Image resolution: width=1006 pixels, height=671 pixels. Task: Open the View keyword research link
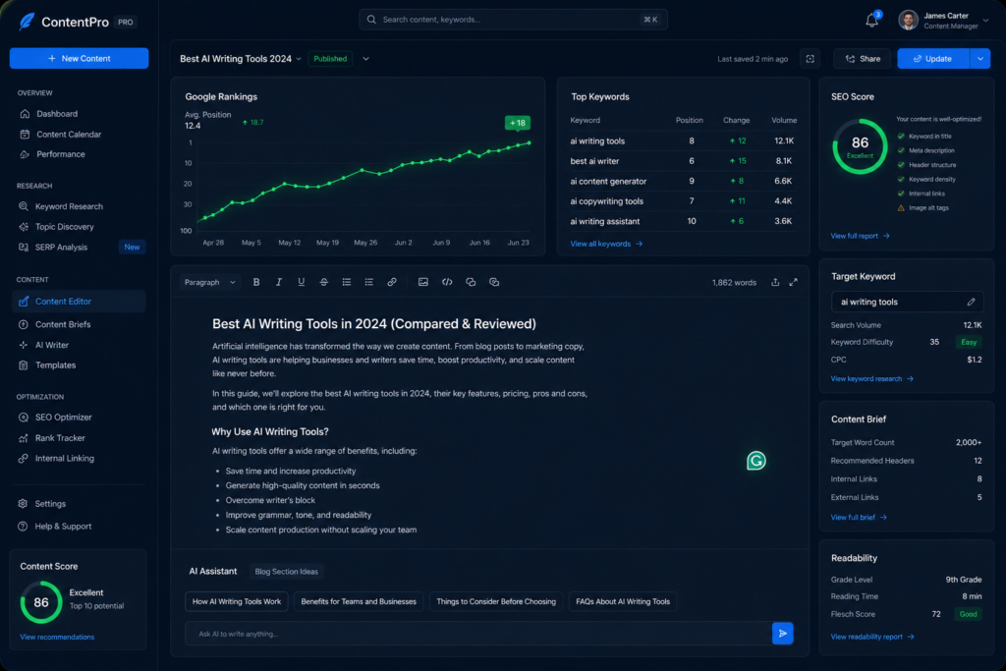tap(872, 378)
